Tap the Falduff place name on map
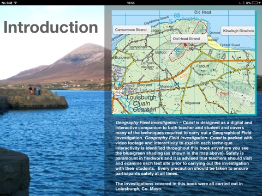The image size is (262, 196). click(203, 66)
